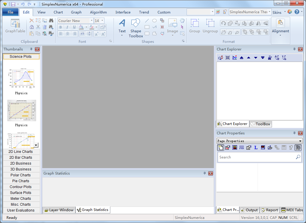Open the Pie Charts category
Viewport: 306px width, 223px height.
(x=21, y=181)
